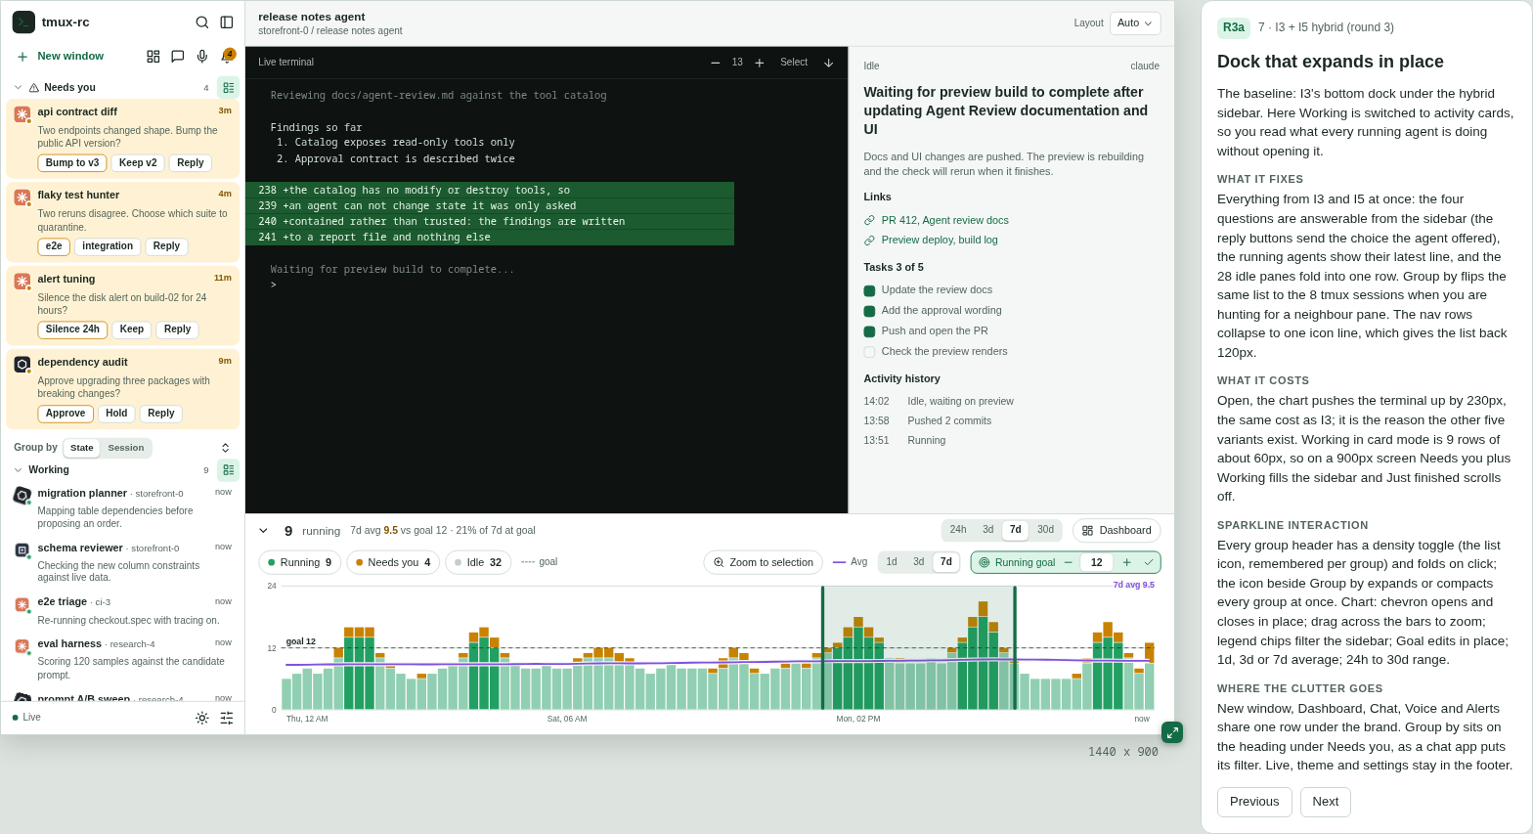Image resolution: width=1533 pixels, height=834 pixels.
Task: Approve the dependency audit request
Action: (66, 414)
